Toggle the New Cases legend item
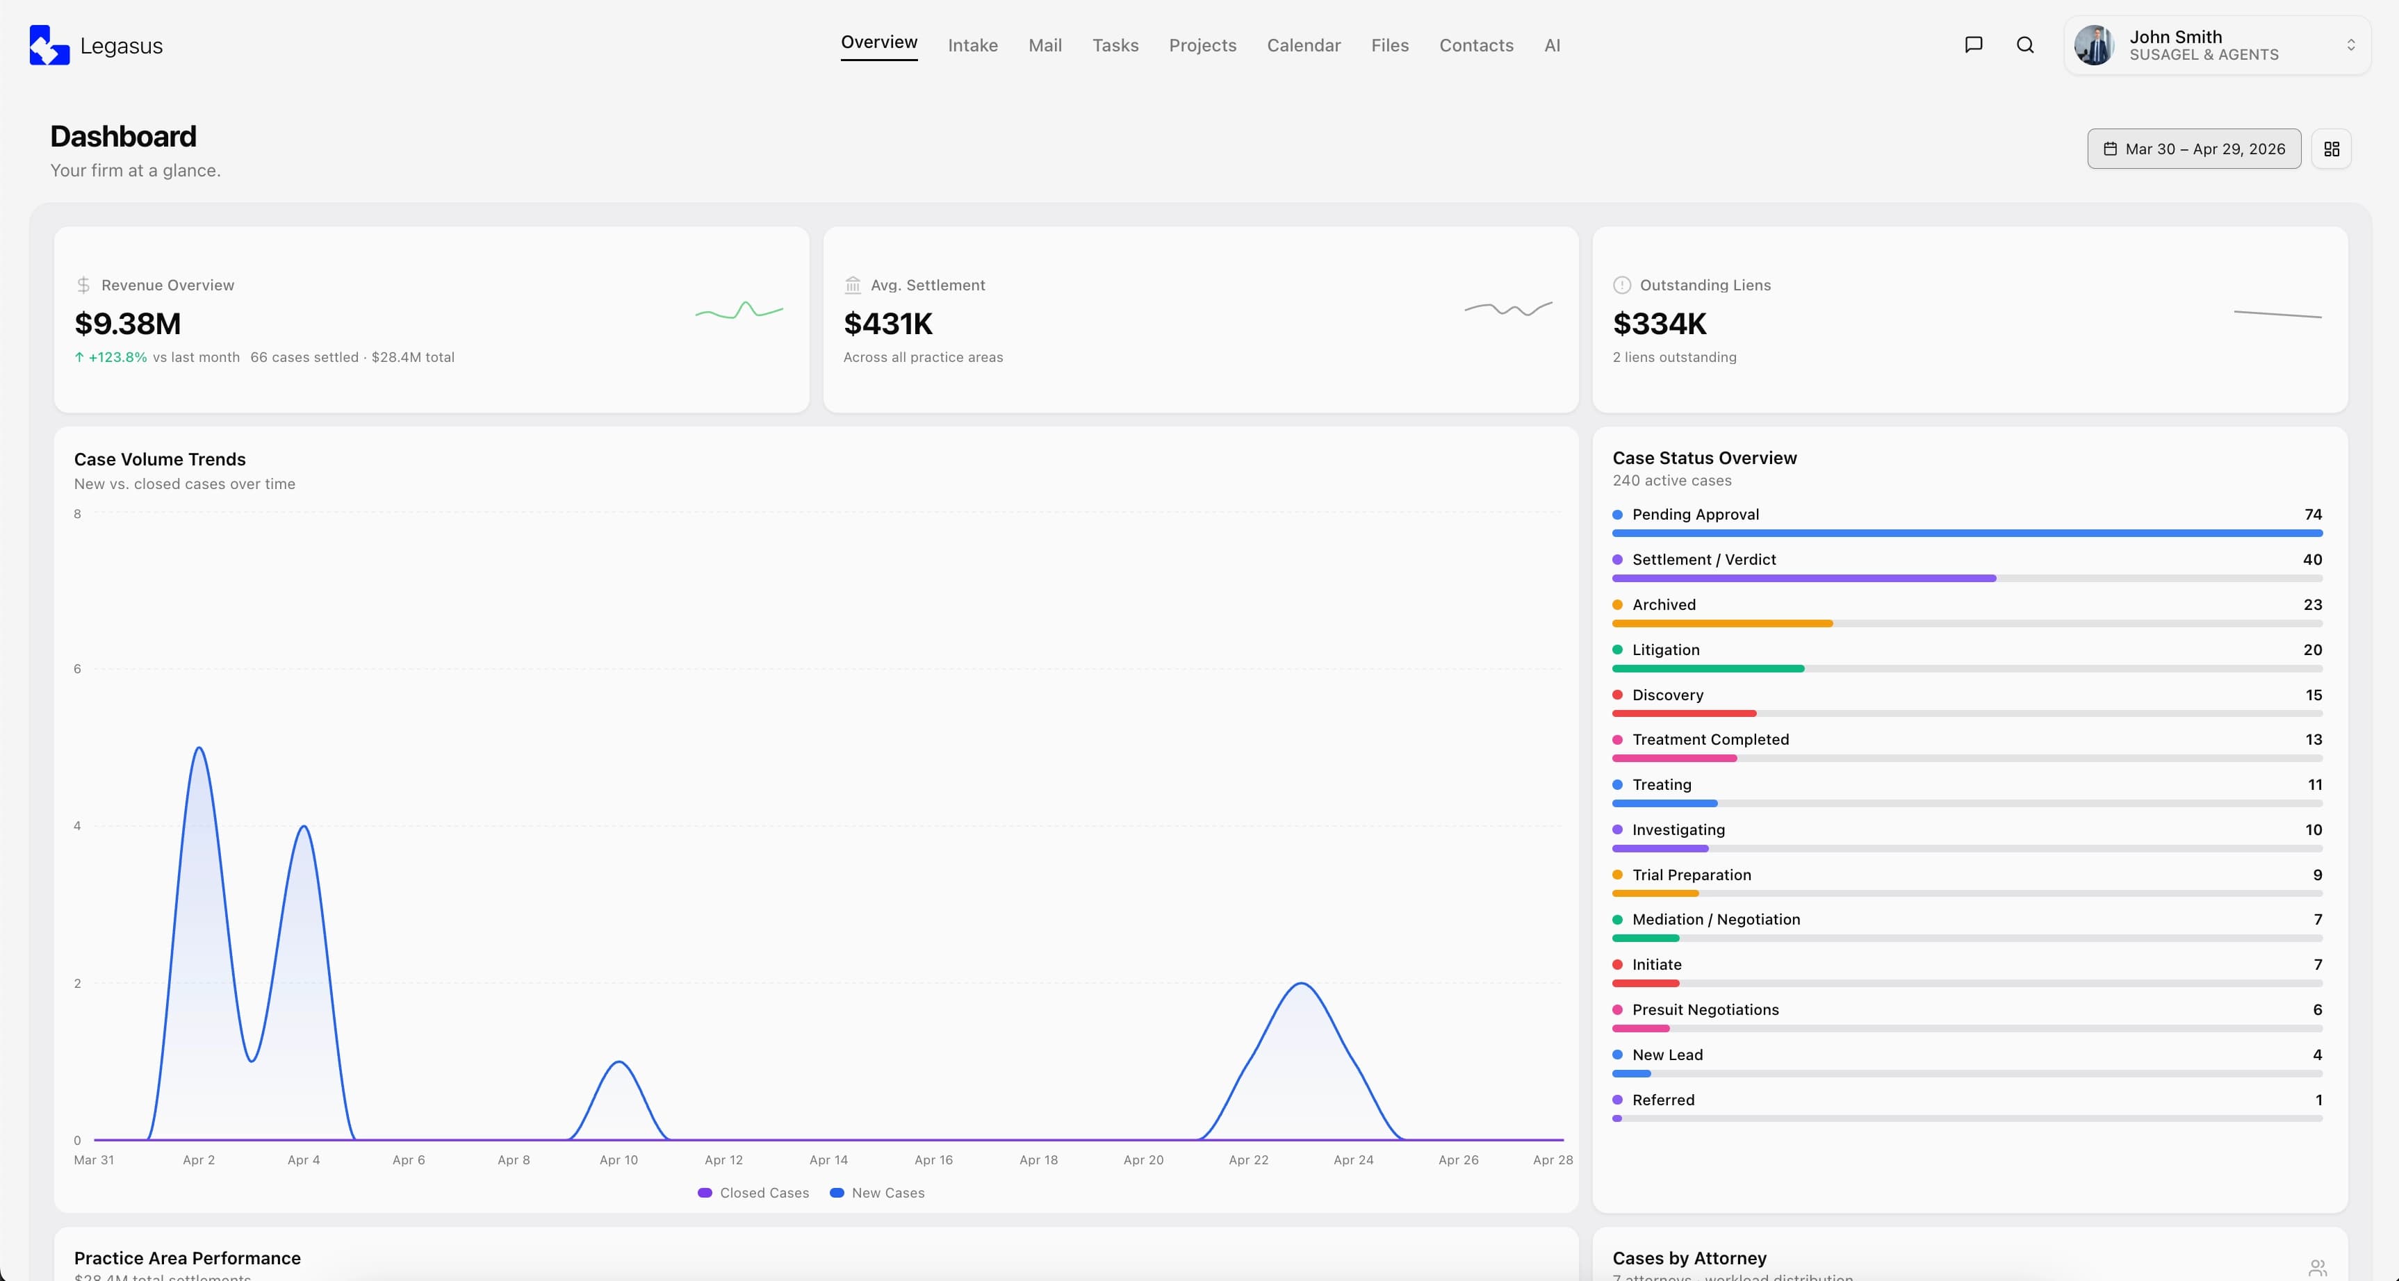Viewport: 2399px width, 1281px height. (876, 1193)
